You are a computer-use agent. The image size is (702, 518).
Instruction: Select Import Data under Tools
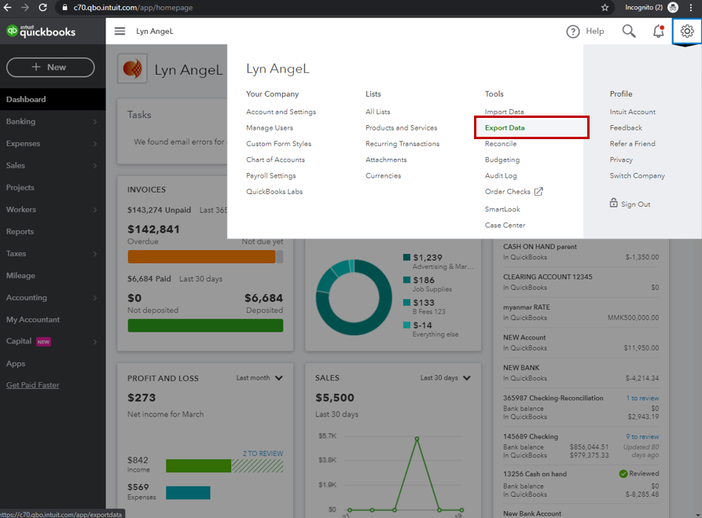click(x=504, y=112)
